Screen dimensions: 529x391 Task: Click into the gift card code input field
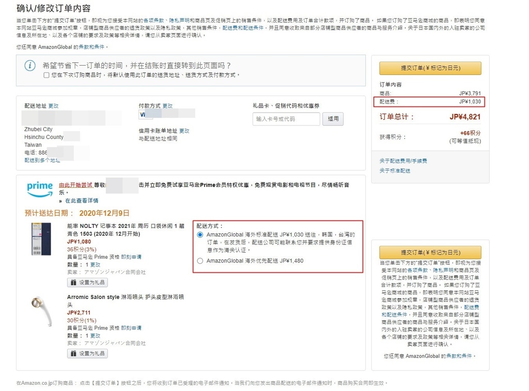286,119
